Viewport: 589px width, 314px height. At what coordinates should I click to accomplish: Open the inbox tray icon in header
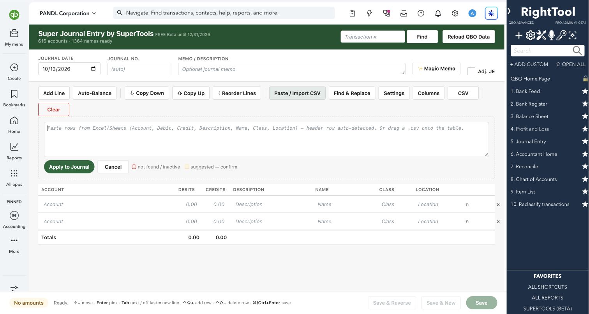pyautogui.click(x=404, y=13)
